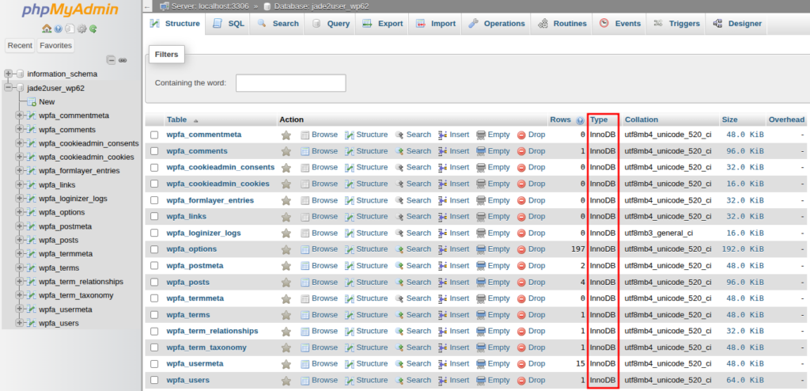The image size is (810, 391).
Task: Click the database icon next to information_schema
Action: pyautogui.click(x=21, y=74)
